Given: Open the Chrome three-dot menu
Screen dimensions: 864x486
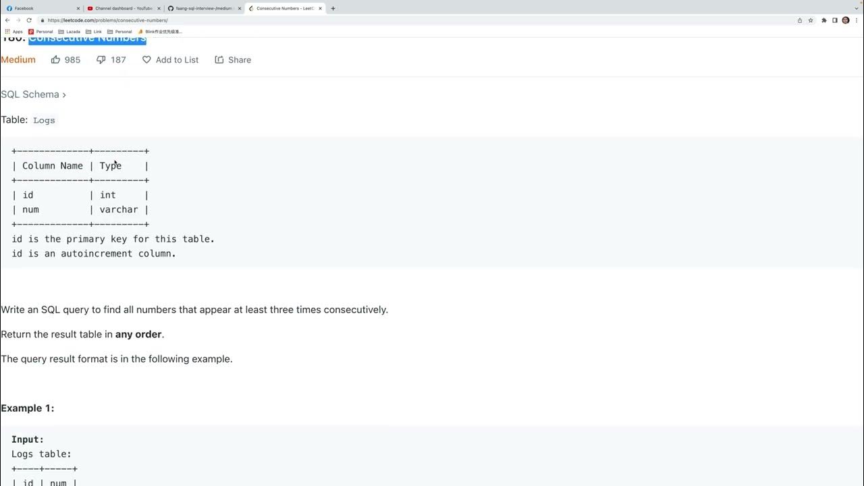Looking at the screenshot, I should (857, 20).
